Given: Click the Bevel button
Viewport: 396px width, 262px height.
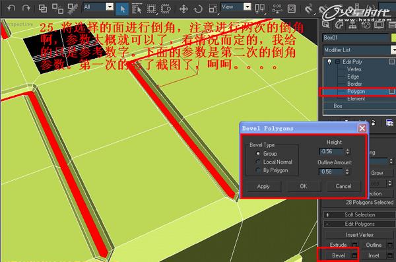Looking at the screenshot, I should click(338, 255).
